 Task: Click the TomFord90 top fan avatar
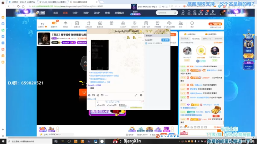click(x=201, y=51)
